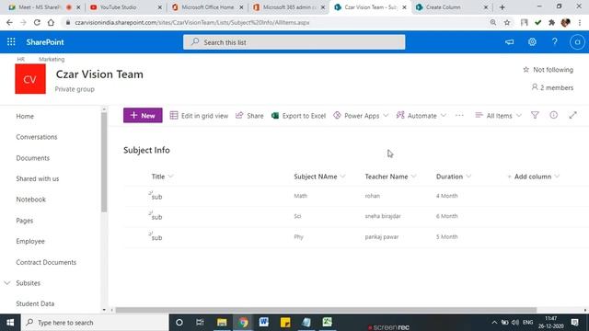This screenshot has height=331, width=589.
Task: Reload the page in Chrome
Action: click(37, 22)
